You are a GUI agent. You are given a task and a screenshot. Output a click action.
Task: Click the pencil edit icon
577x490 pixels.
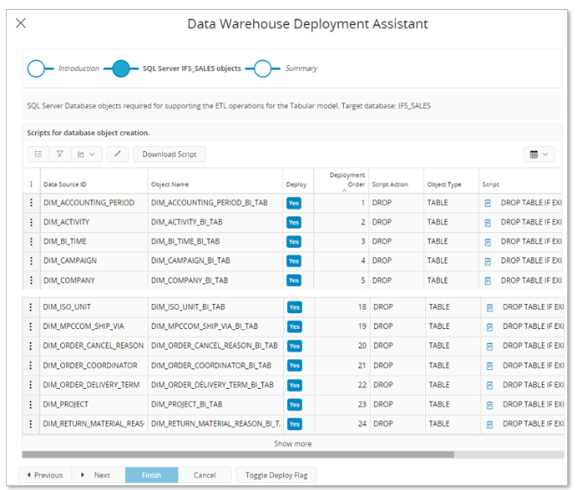tap(118, 154)
